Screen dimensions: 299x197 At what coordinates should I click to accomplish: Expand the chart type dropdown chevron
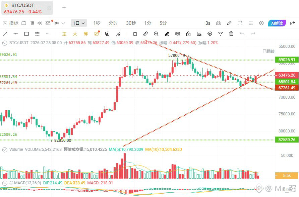pos(63,23)
